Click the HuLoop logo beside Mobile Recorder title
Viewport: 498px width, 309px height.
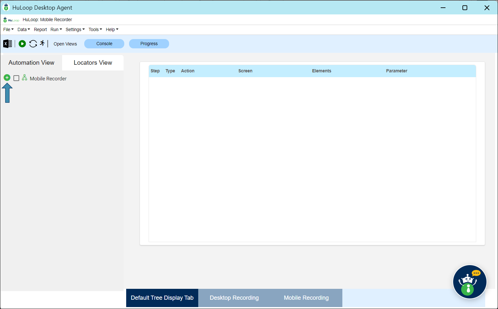(x=11, y=20)
